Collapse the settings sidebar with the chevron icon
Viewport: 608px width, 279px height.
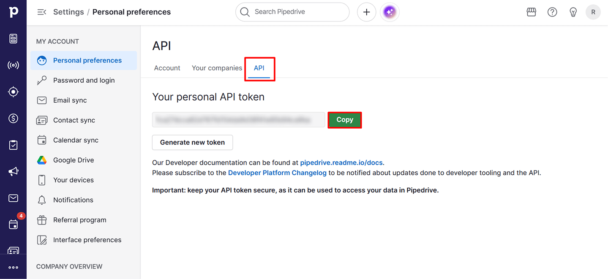(41, 12)
